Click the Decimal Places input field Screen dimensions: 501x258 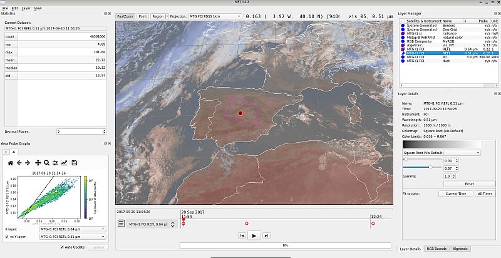[80, 132]
